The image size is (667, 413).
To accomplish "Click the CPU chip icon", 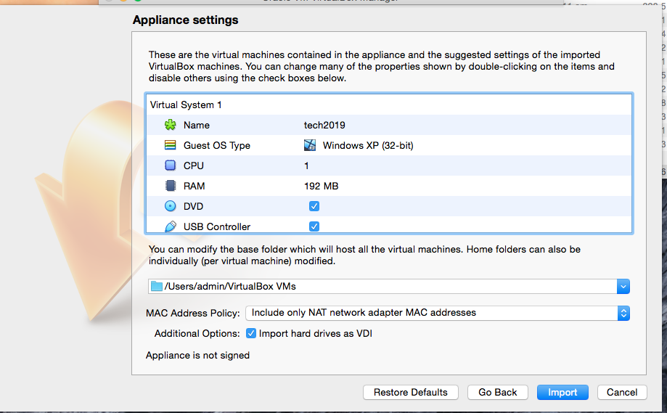I will click(170, 165).
